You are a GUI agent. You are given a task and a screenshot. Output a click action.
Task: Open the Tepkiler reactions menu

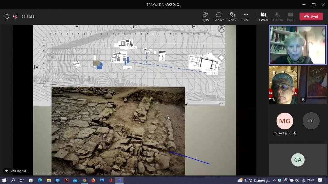point(232,16)
